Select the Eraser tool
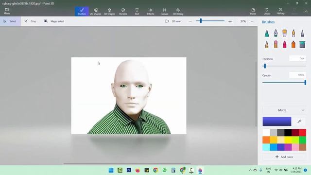Screen dimensions: 311x175 [x=276, y=44]
